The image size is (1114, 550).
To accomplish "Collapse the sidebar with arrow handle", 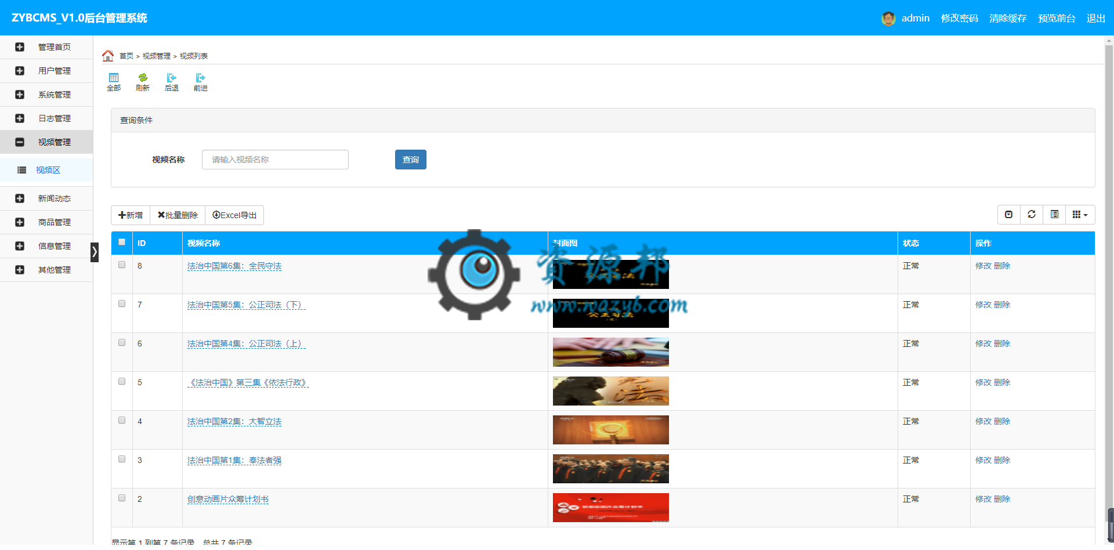I will coord(95,252).
